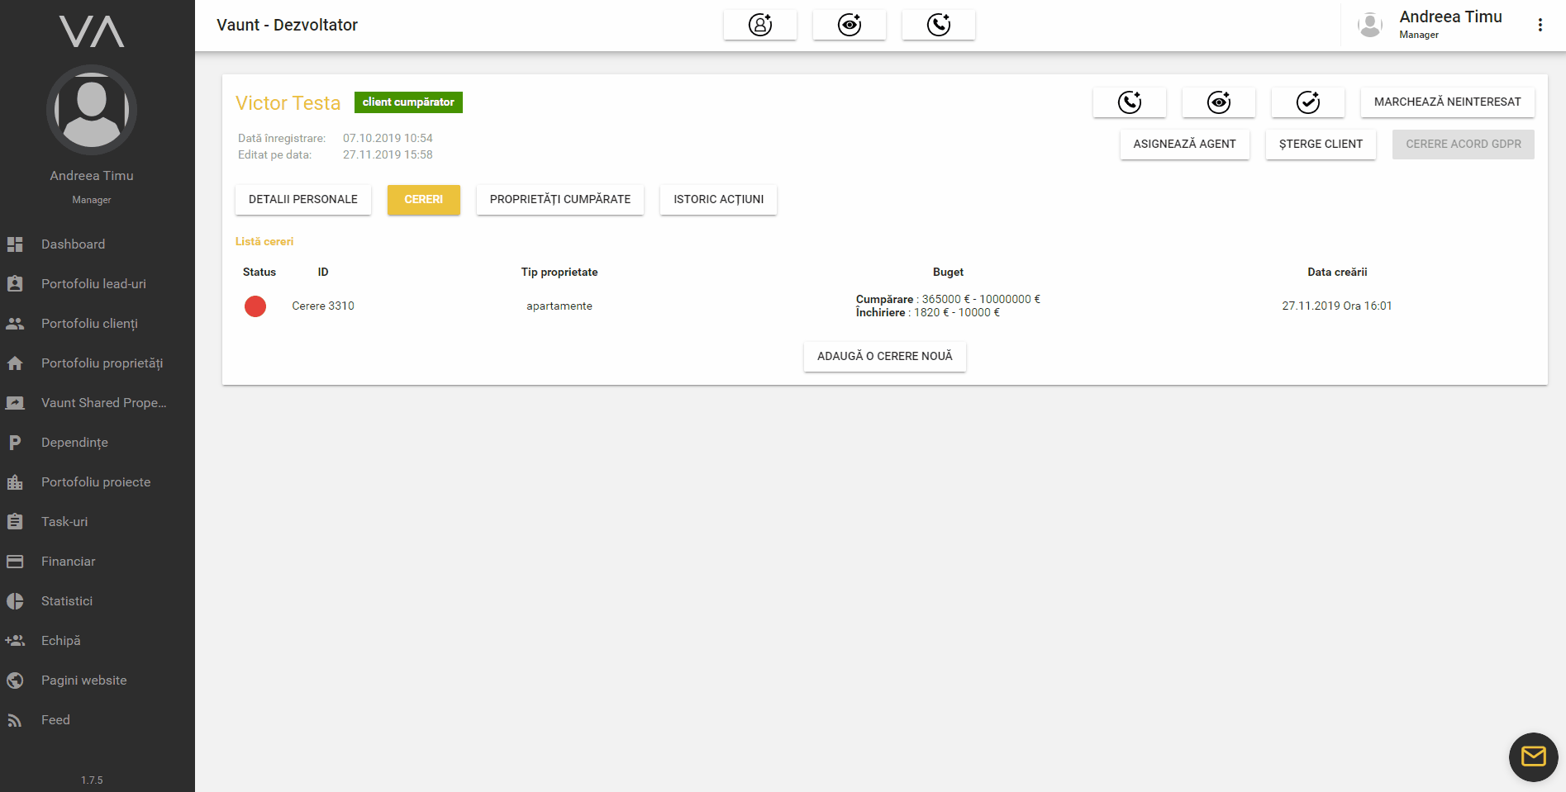Click the red status dot of Cerere 3310

[255, 306]
